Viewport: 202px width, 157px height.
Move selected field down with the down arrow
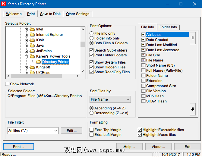coord(193,109)
